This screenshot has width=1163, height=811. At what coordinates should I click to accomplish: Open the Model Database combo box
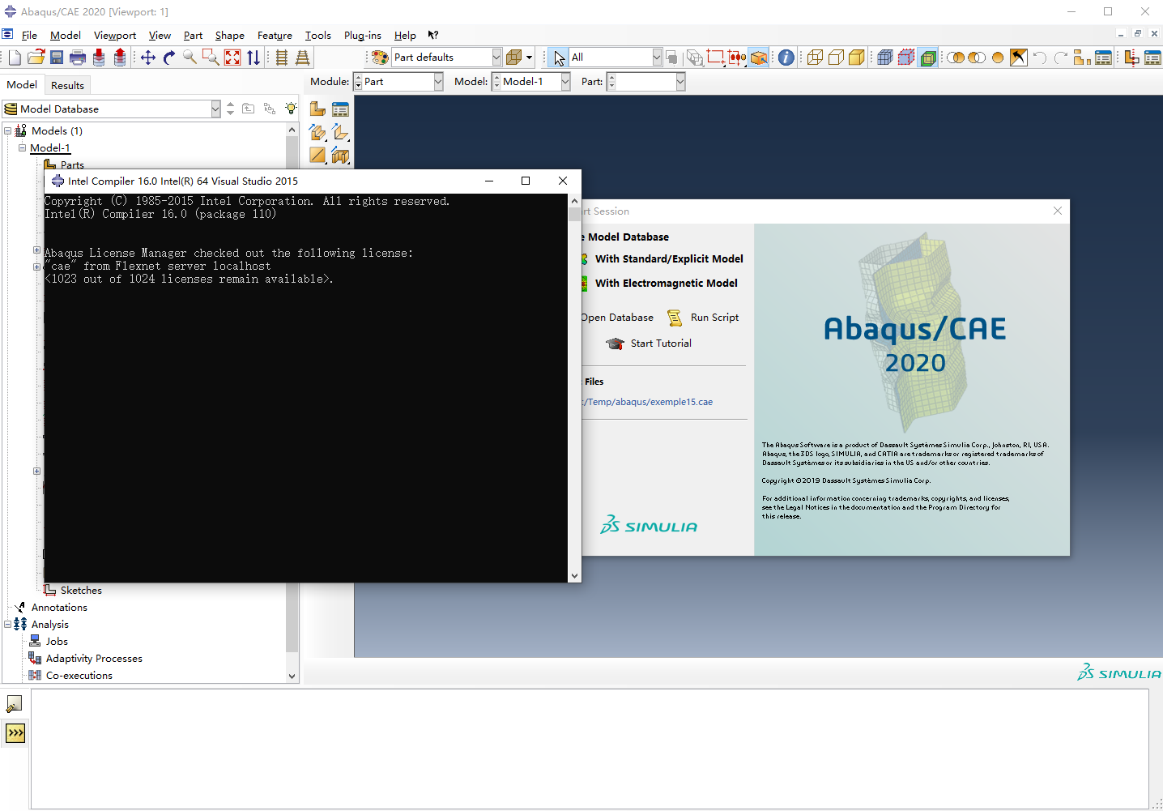[111, 109]
